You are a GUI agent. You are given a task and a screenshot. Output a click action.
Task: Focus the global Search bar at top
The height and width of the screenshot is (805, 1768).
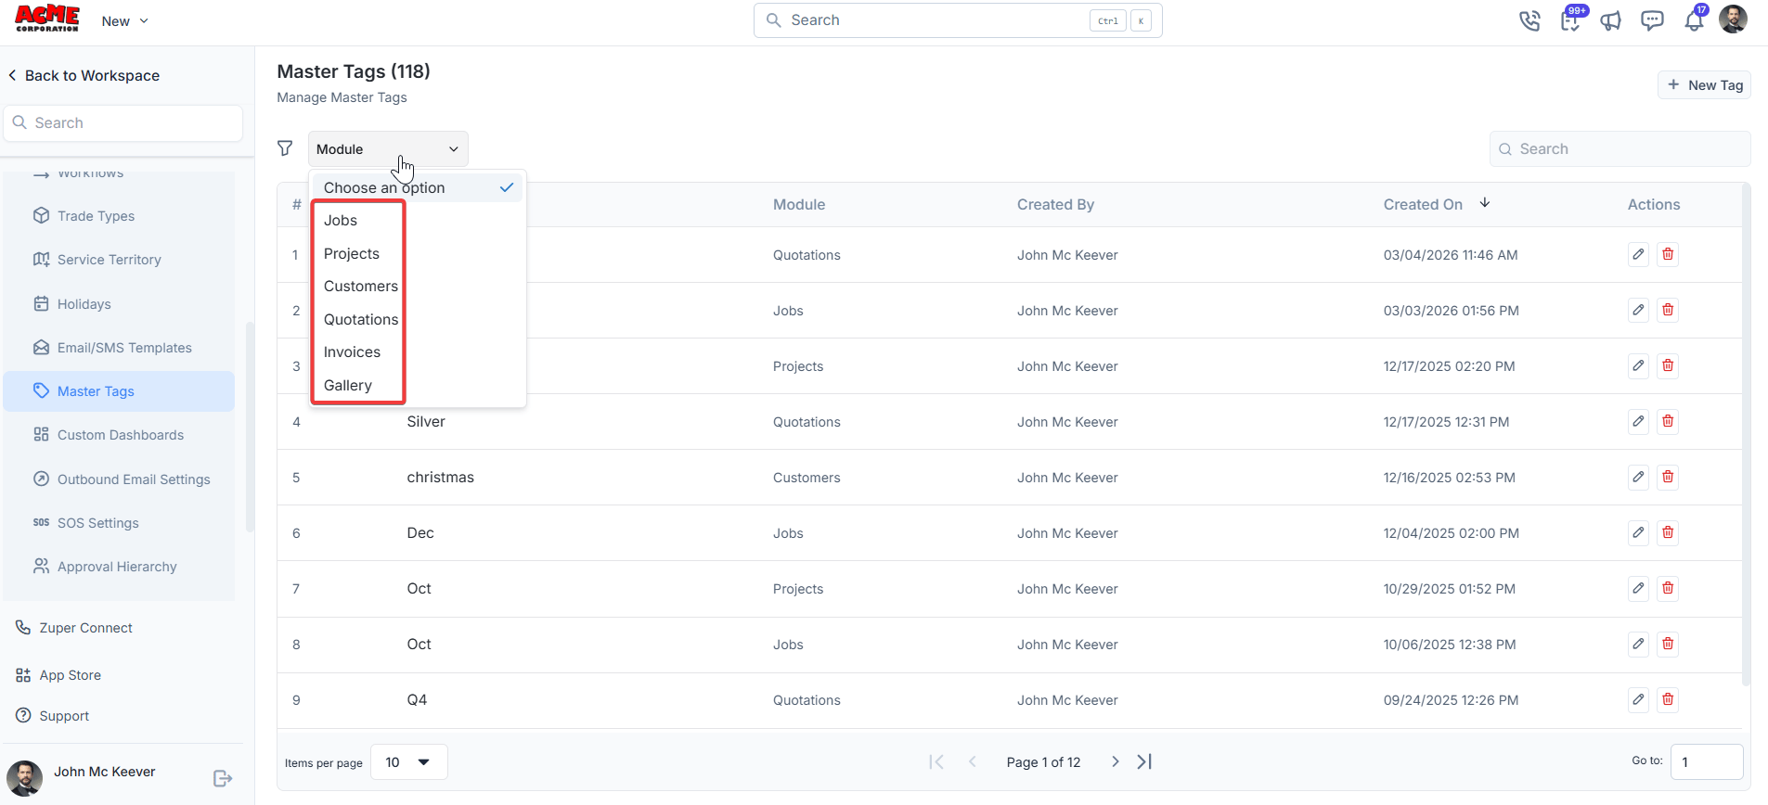point(958,20)
